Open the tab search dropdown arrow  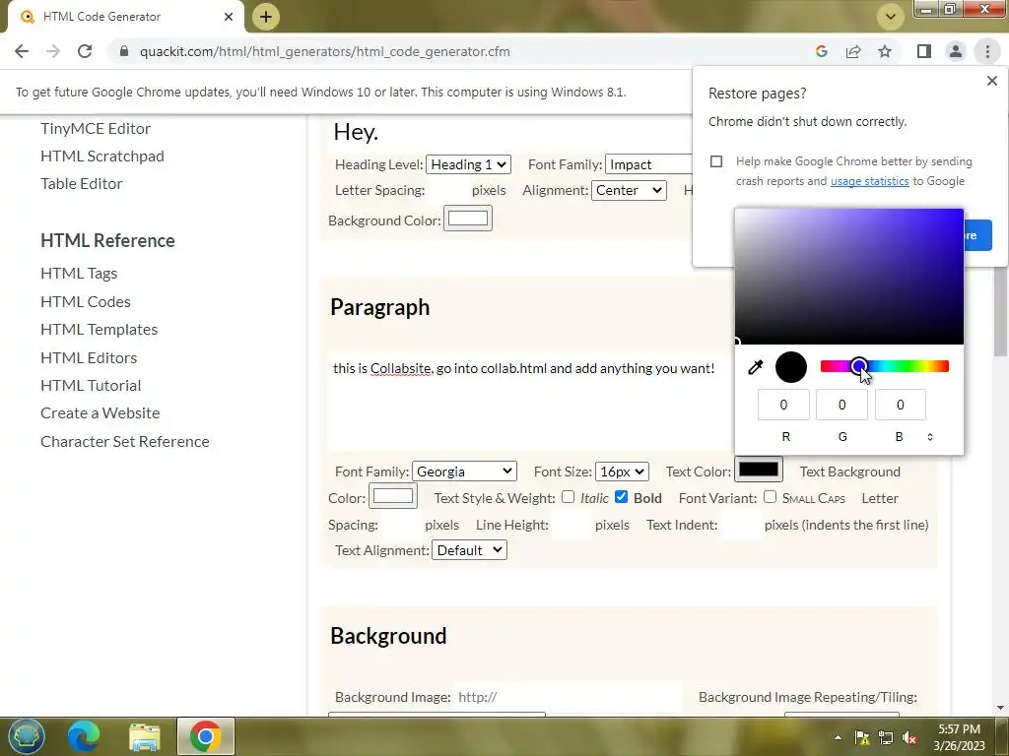[x=891, y=17]
